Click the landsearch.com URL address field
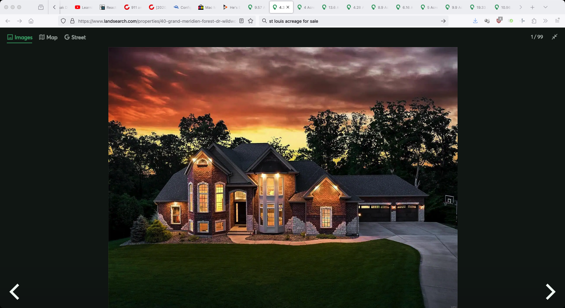The height and width of the screenshot is (308, 565). 157,21
